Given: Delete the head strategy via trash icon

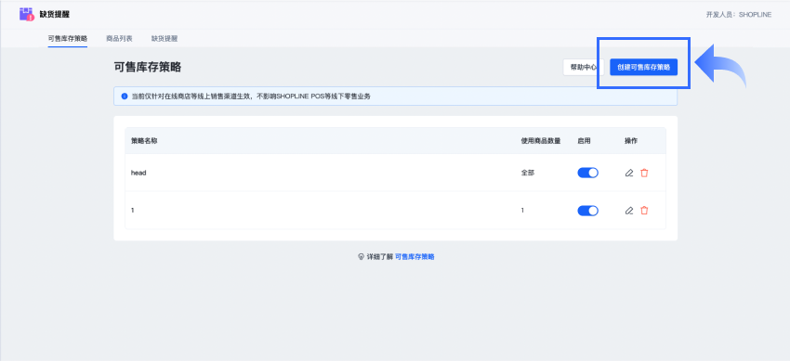Looking at the screenshot, I should (x=644, y=173).
